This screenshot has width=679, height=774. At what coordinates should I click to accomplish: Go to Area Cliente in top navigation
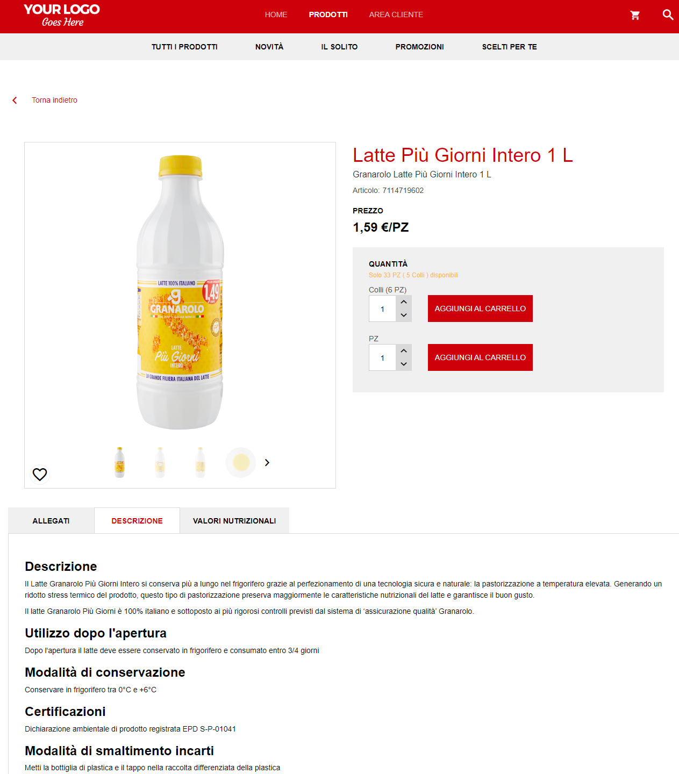click(x=396, y=15)
